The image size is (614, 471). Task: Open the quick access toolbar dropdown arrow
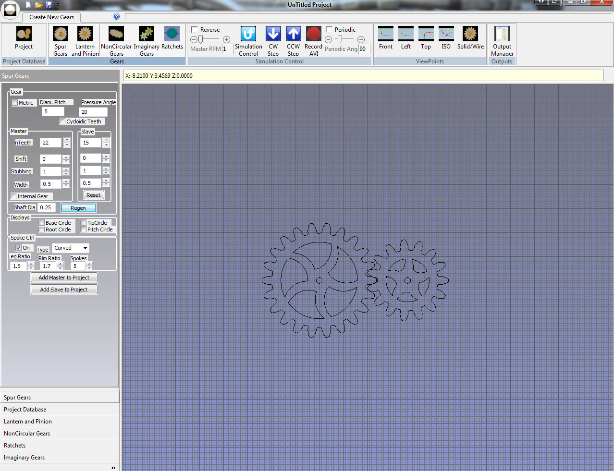[x=58, y=5]
